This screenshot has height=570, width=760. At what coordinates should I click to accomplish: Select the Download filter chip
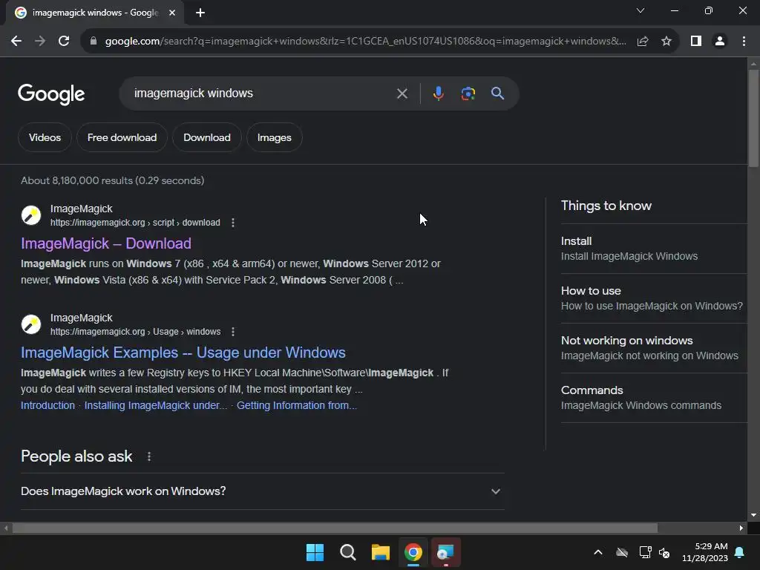tap(206, 137)
